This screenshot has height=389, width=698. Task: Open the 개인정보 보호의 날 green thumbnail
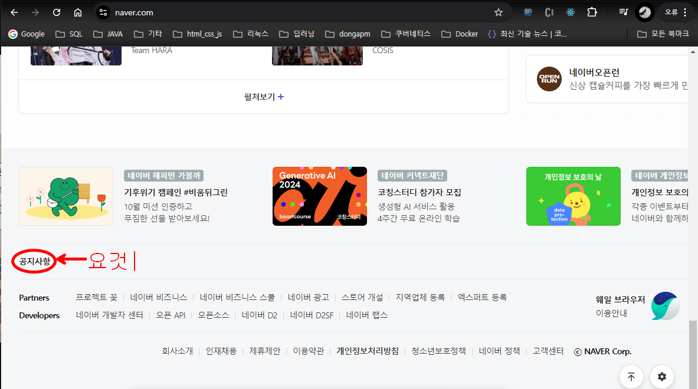point(574,196)
